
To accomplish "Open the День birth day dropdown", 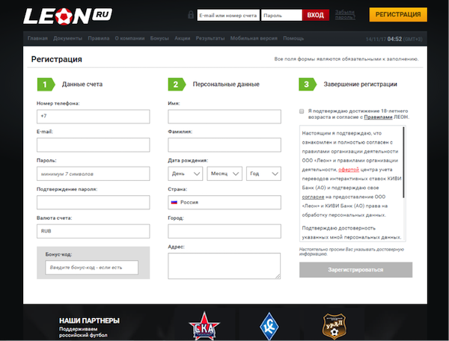I will 186,173.
